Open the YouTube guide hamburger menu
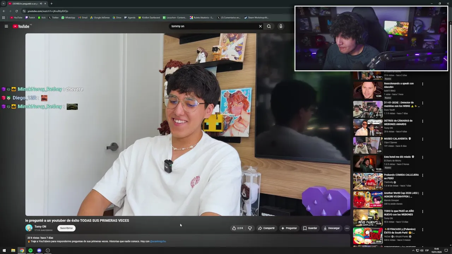Image resolution: width=452 pixels, height=254 pixels. [x=6, y=26]
